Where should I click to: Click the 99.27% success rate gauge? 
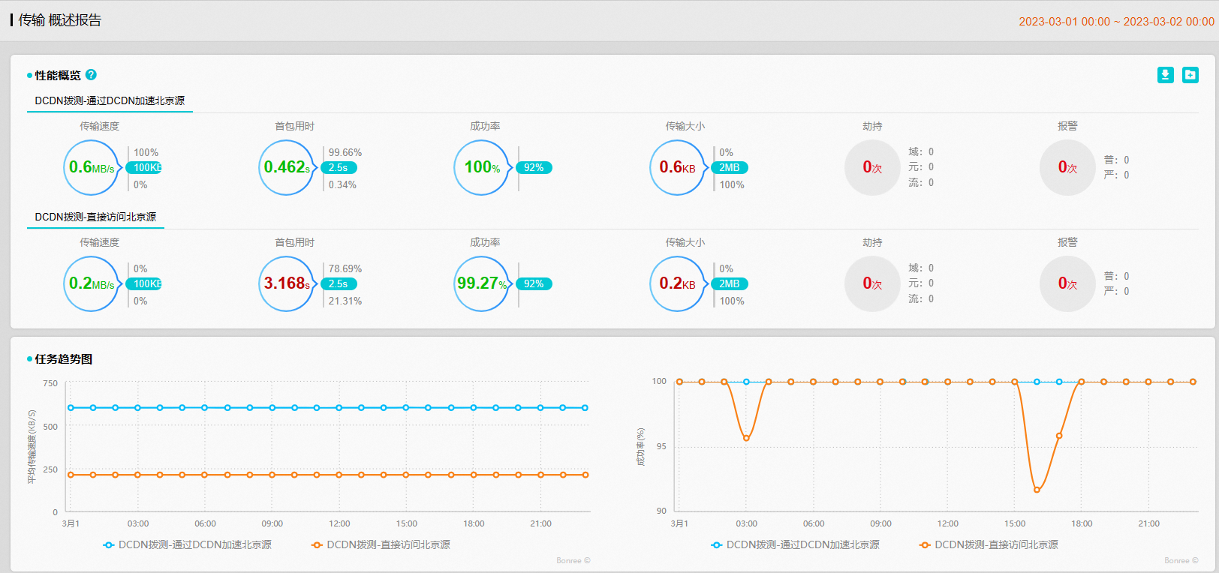482,283
